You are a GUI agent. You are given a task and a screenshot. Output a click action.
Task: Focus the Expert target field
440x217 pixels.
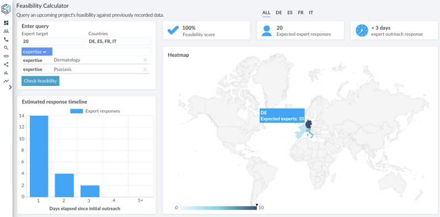pyautogui.click(x=53, y=41)
